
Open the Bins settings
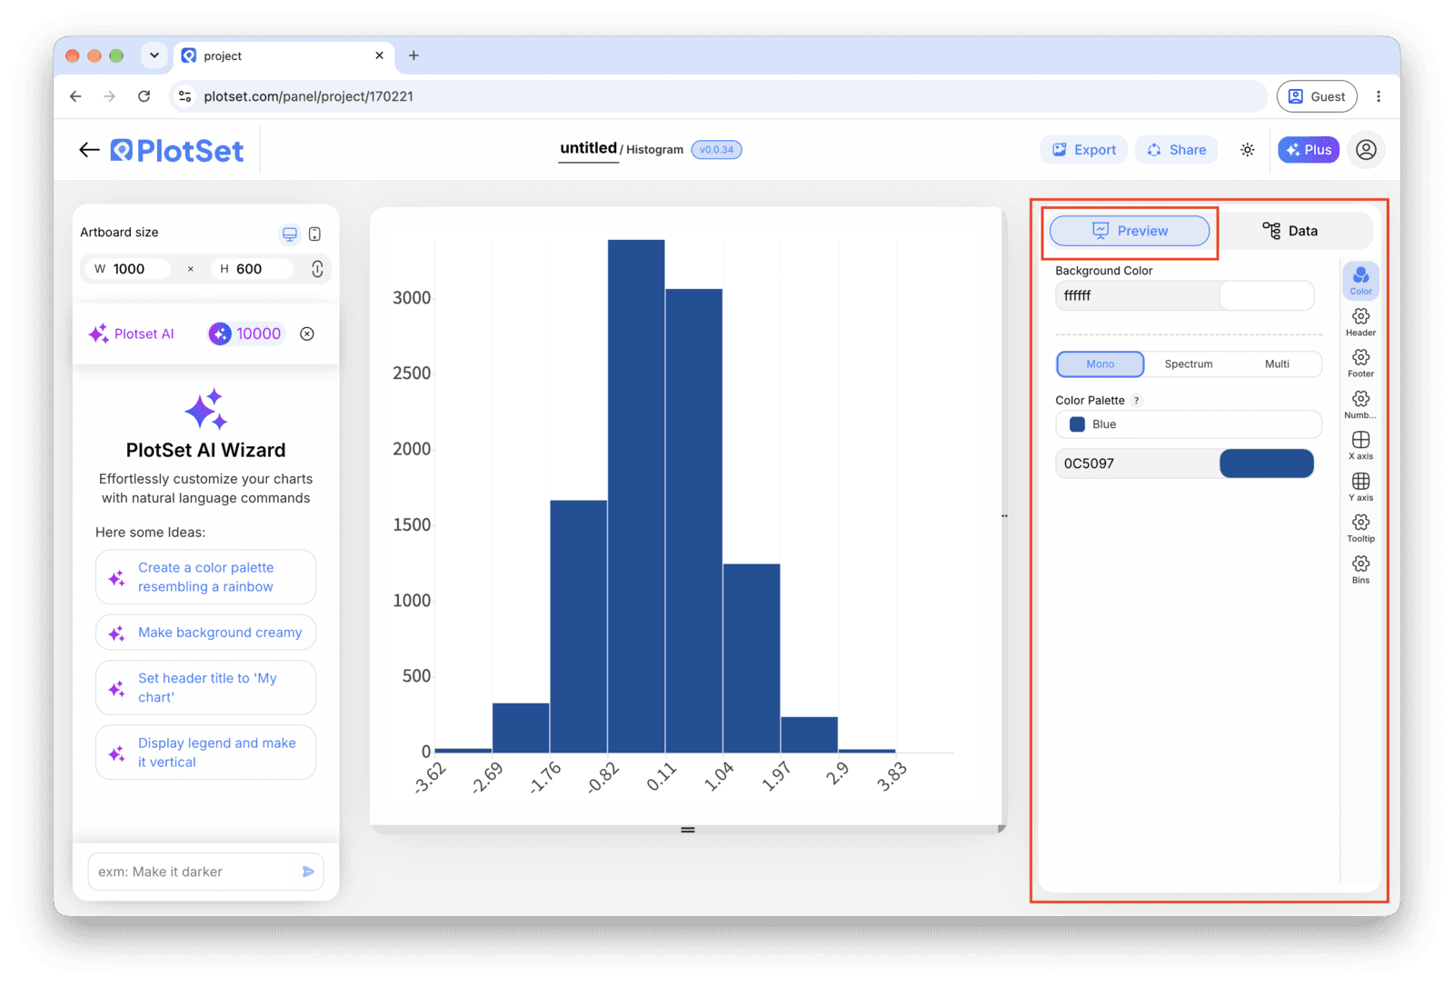point(1360,569)
